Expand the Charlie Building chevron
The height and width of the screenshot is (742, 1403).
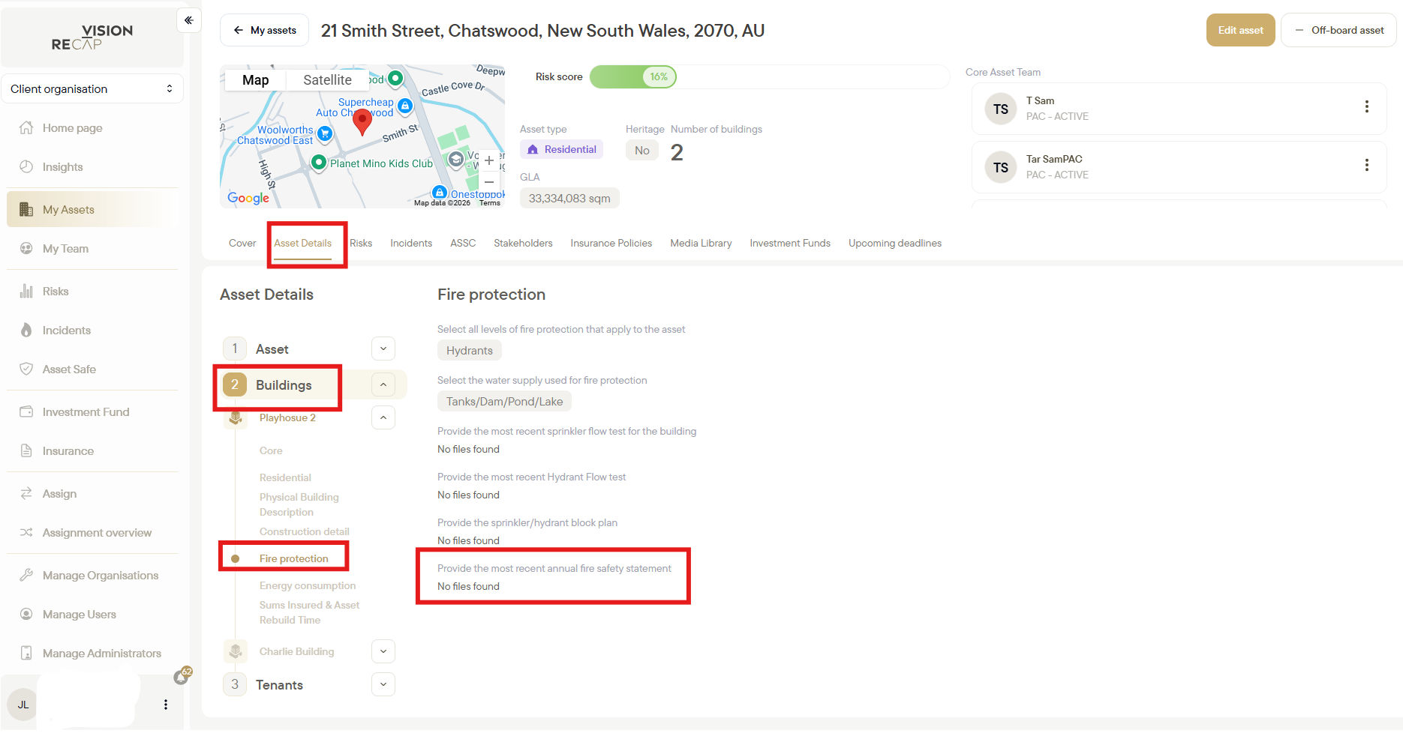(383, 651)
